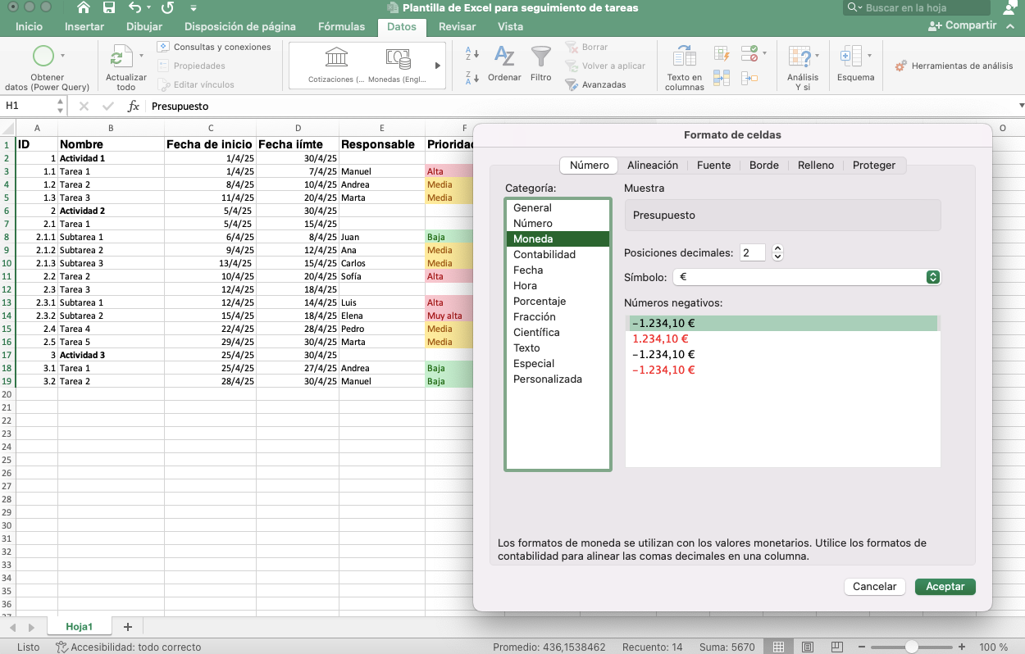The width and height of the screenshot is (1025, 654).
Task: Switch to Page Break Preview view
Action: (x=836, y=647)
